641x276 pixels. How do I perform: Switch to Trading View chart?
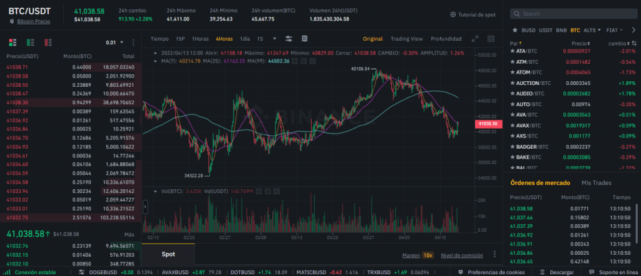point(406,39)
